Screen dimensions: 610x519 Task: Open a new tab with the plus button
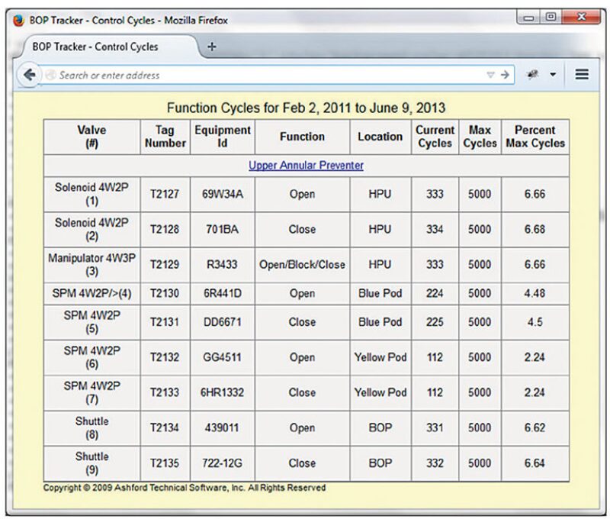pyautogui.click(x=212, y=46)
